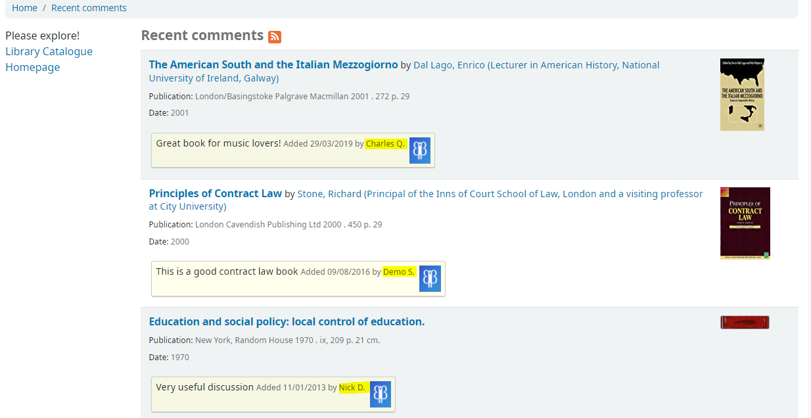Open The American South and the Italian Mezzogiorno title
Image resolution: width=811 pixels, height=418 pixels.
[x=273, y=64]
